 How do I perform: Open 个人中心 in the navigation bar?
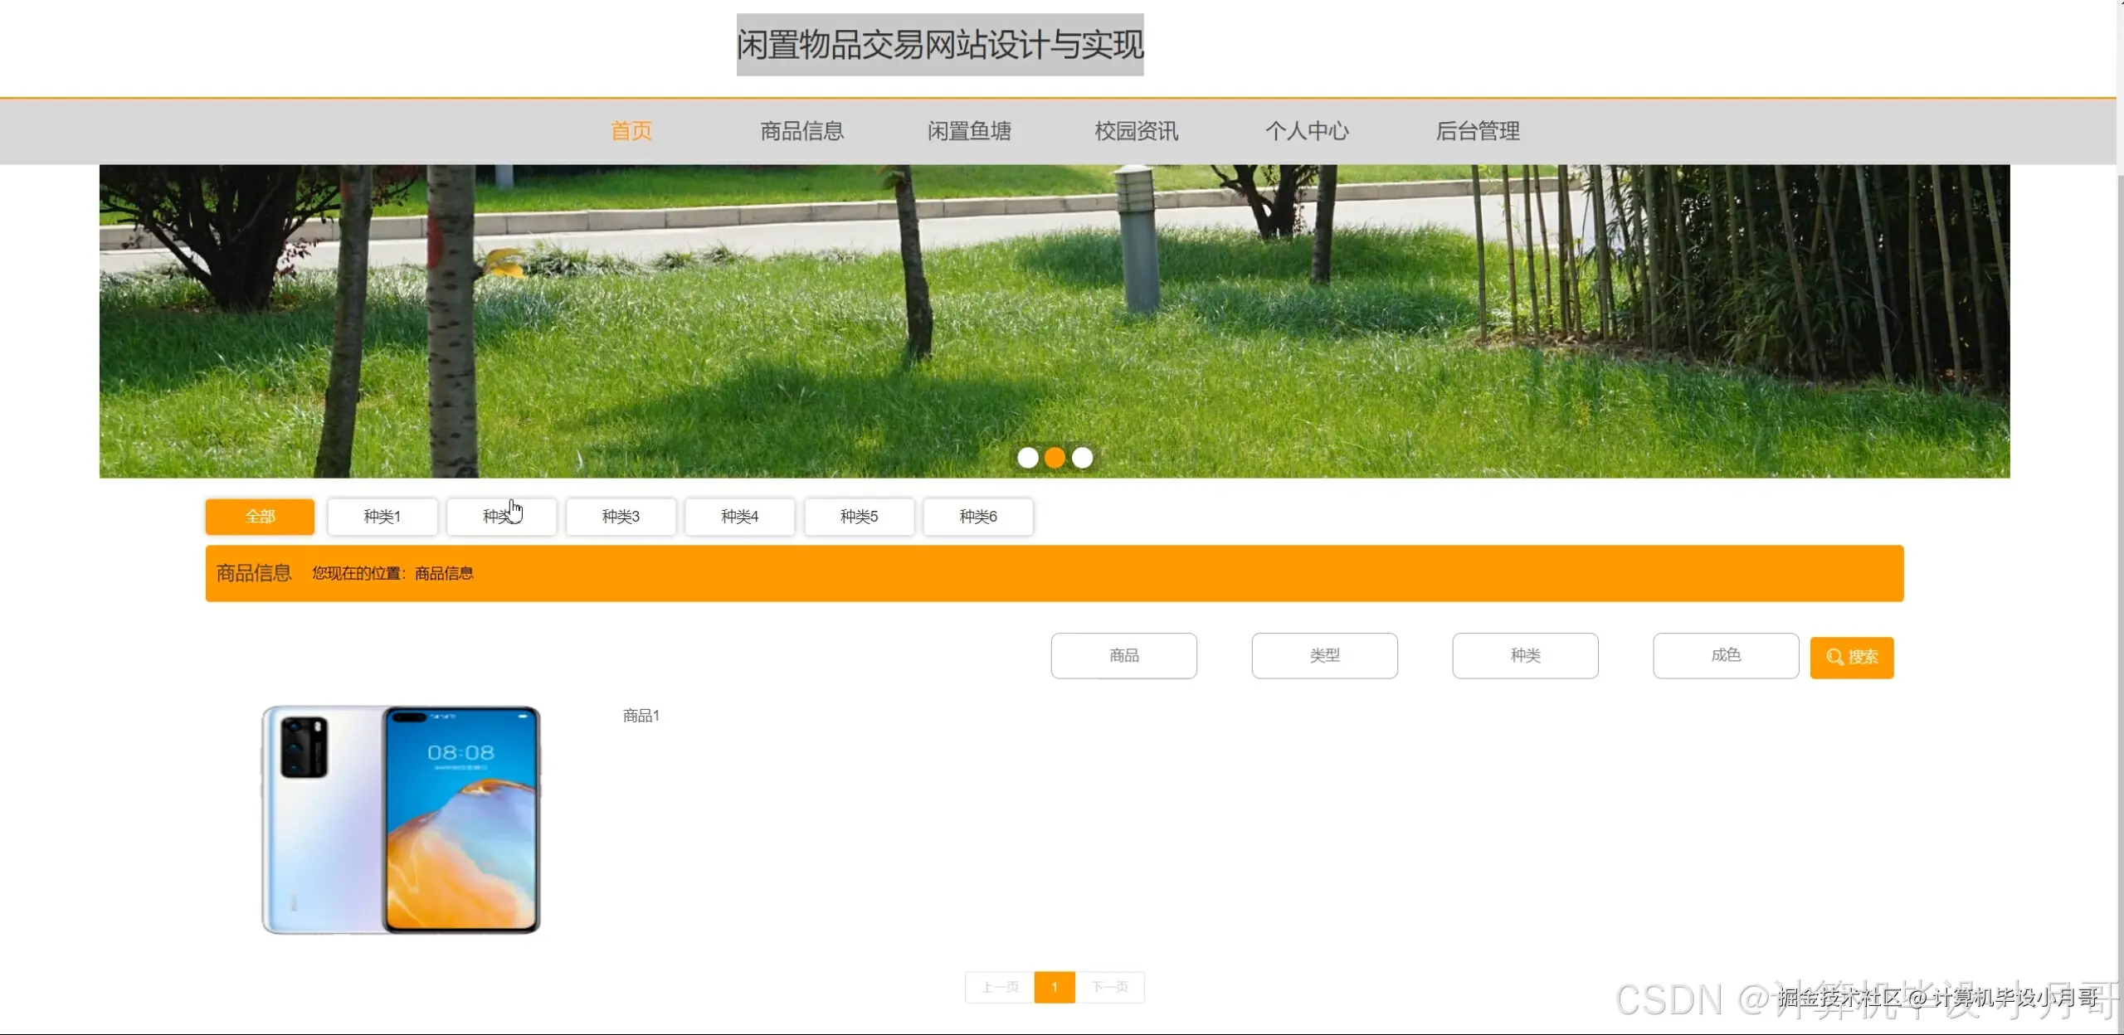[x=1307, y=131]
